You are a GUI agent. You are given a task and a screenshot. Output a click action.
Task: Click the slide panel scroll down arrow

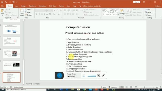pyautogui.click(x=24, y=85)
